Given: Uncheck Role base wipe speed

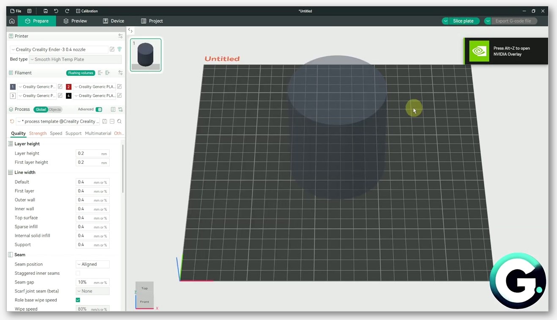Looking at the screenshot, I should (x=78, y=300).
